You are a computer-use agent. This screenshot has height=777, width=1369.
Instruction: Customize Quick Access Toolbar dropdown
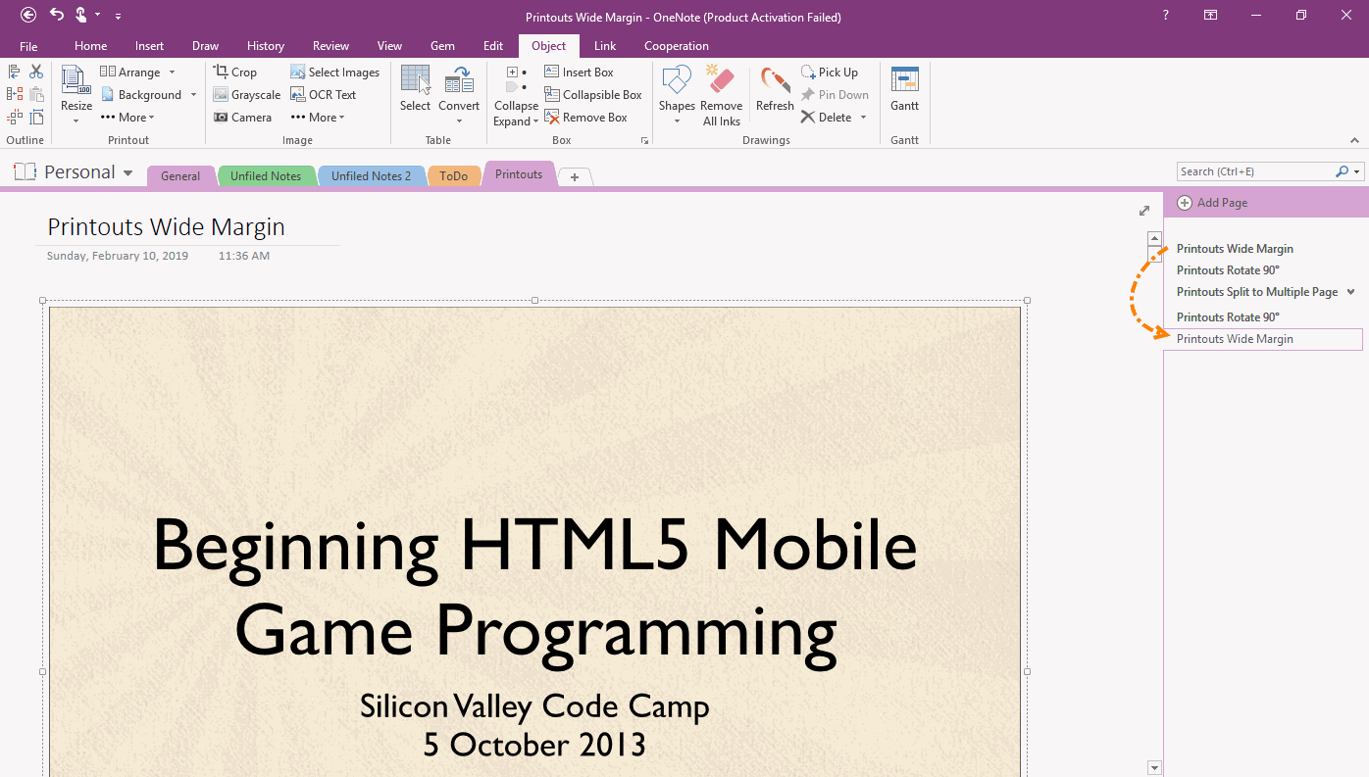pyautogui.click(x=118, y=16)
